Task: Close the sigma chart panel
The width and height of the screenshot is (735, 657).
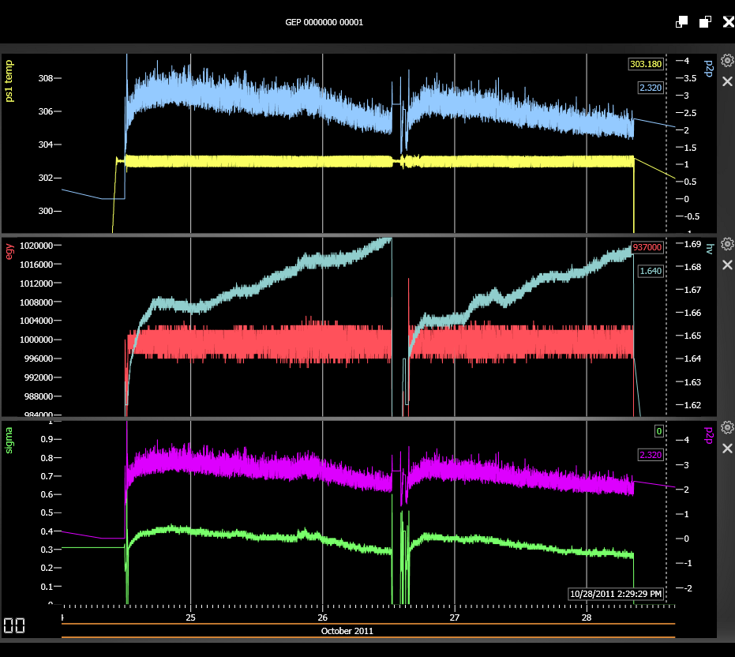Action: tap(727, 449)
